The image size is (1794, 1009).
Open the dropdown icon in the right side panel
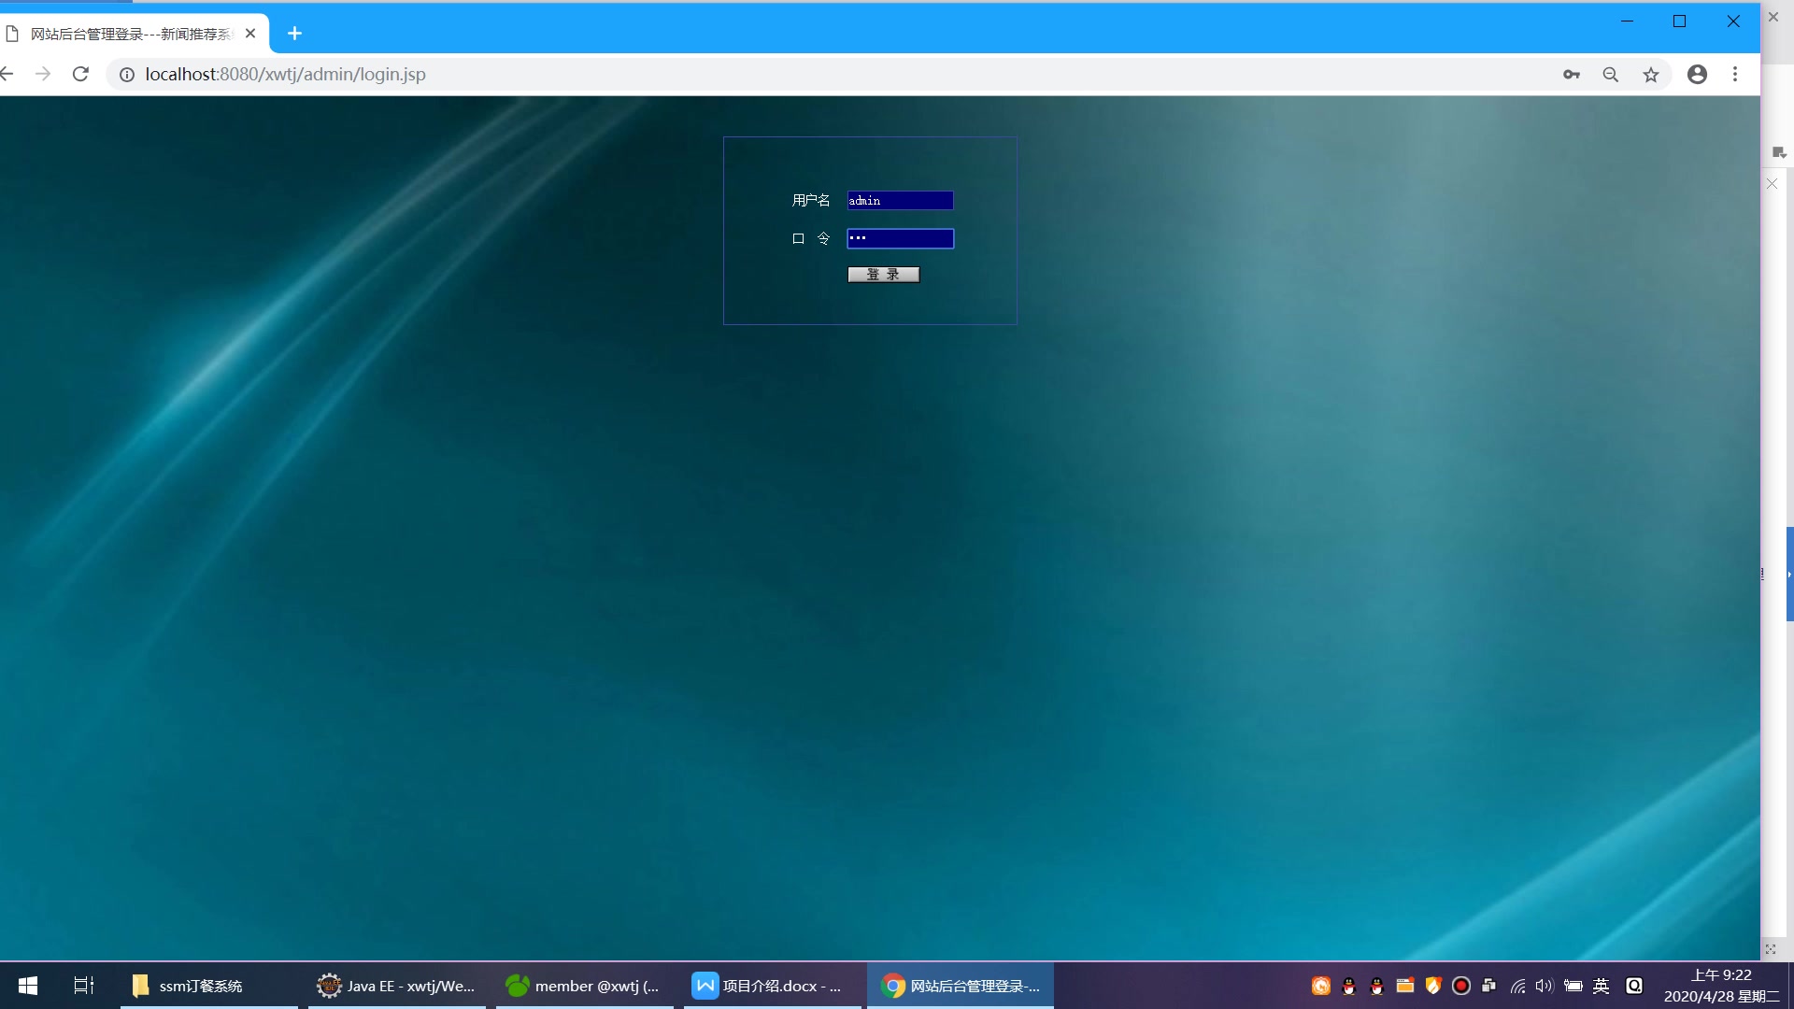(x=1779, y=152)
